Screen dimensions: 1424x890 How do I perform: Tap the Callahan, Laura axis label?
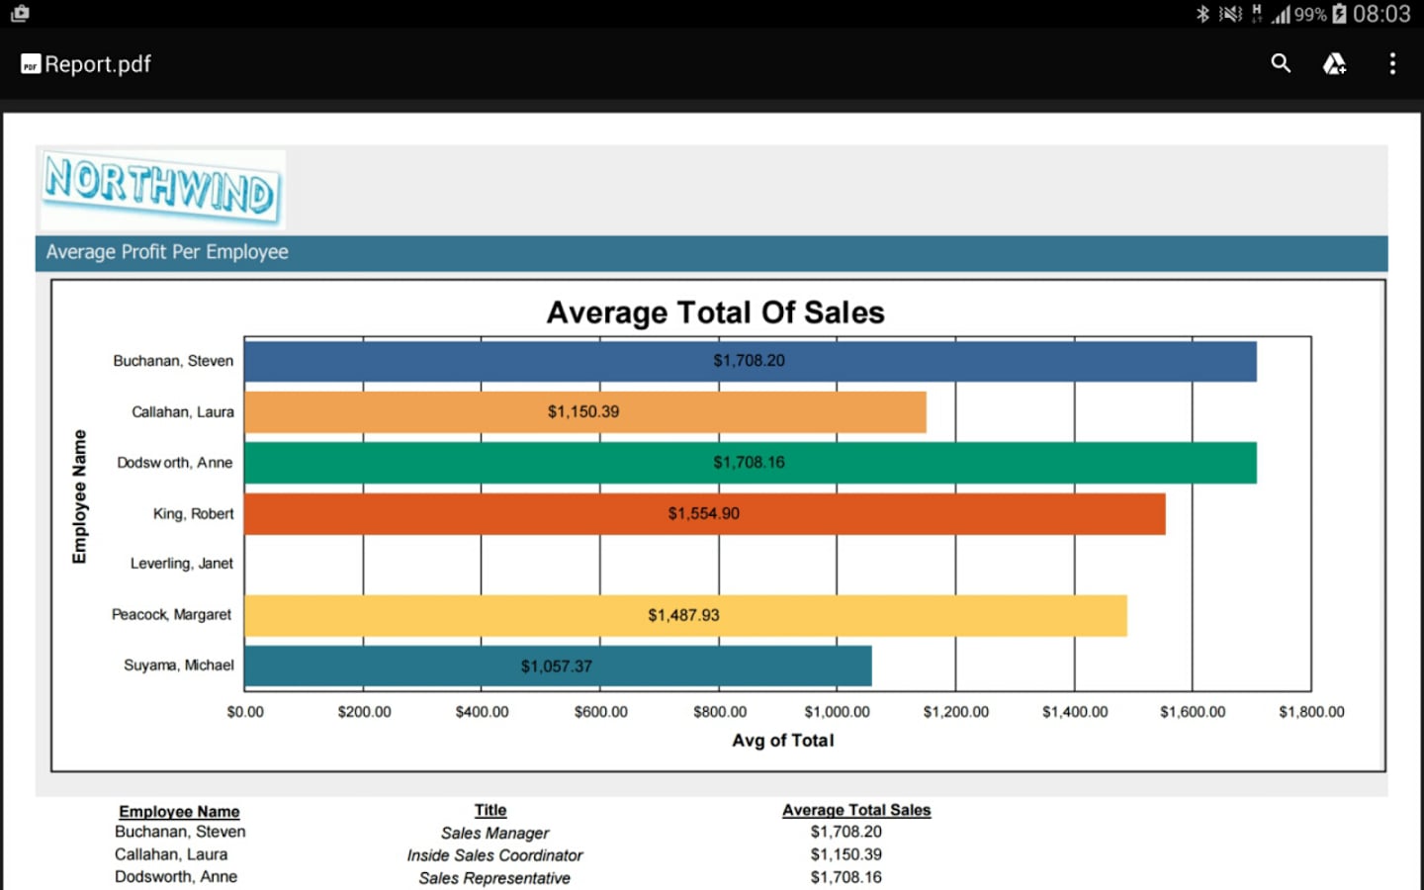183,412
